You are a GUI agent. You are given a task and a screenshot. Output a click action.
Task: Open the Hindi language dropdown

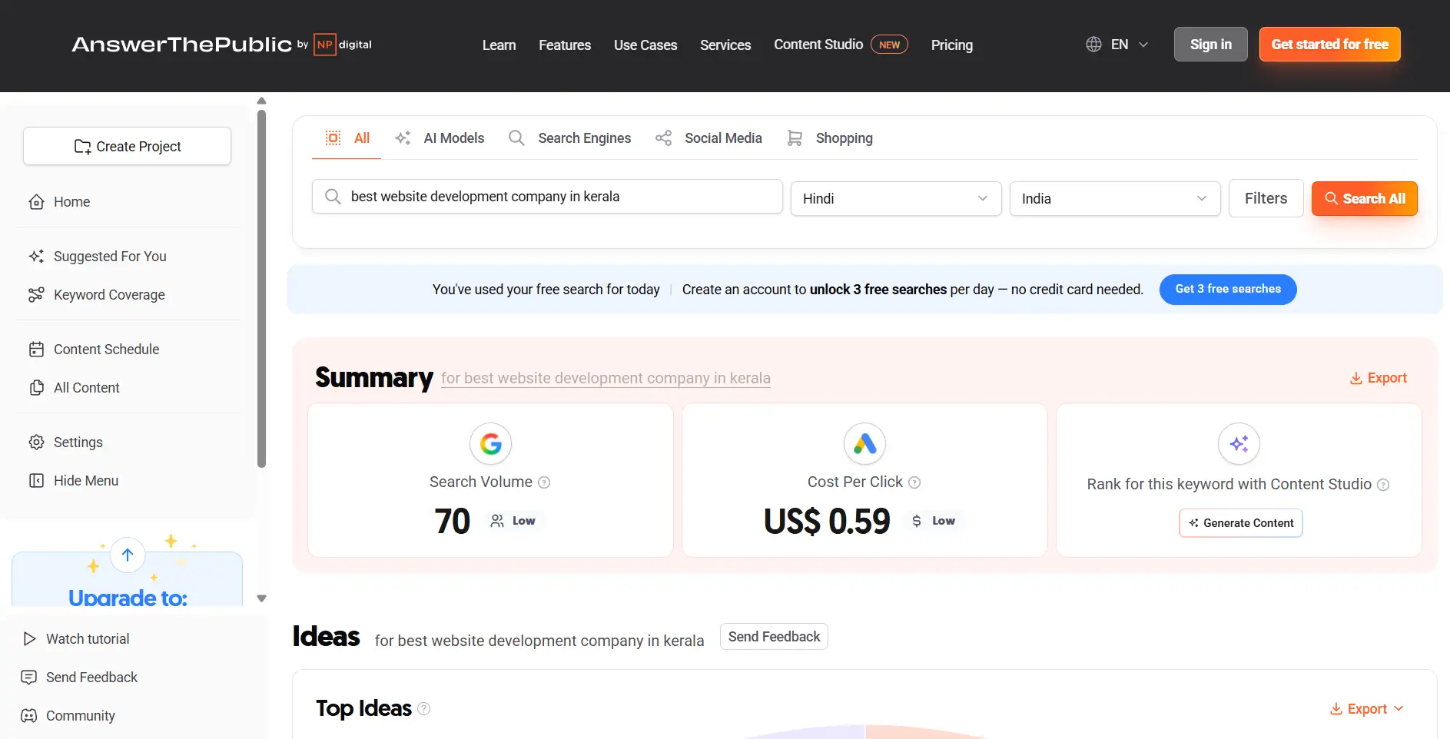pos(896,199)
